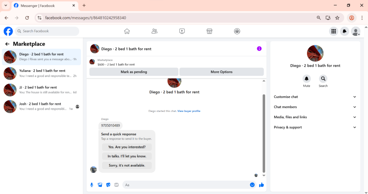Open the Video tab icon
The image size is (368, 194).
(x=182, y=31)
